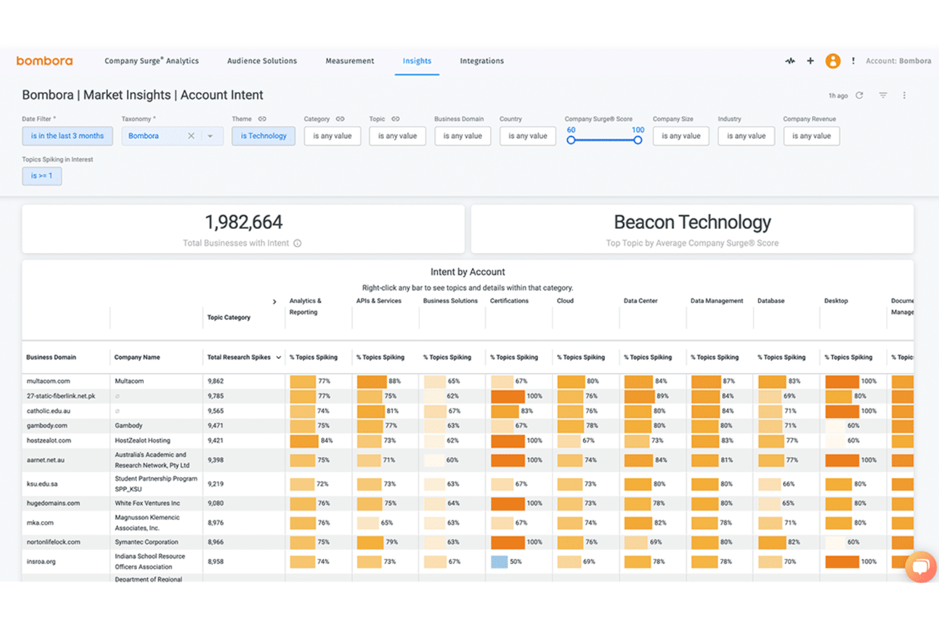
Task: Click the link icon beside Theme
Action: click(262, 119)
